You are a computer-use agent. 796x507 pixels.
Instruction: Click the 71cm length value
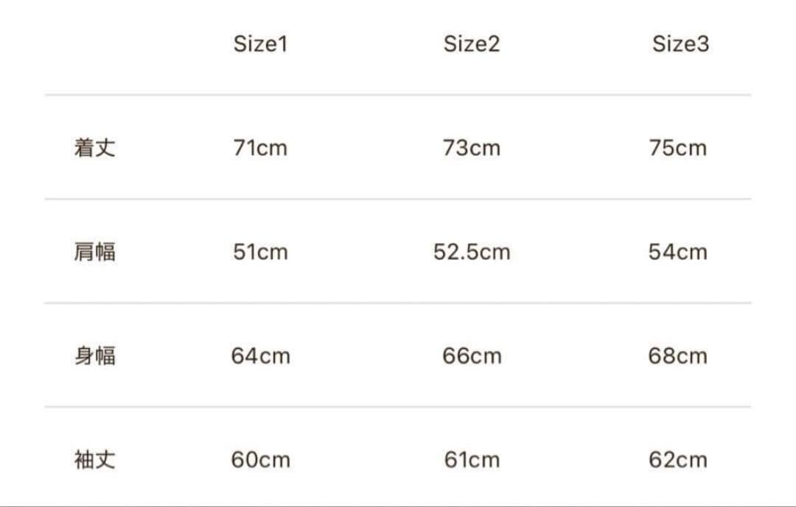click(x=260, y=148)
